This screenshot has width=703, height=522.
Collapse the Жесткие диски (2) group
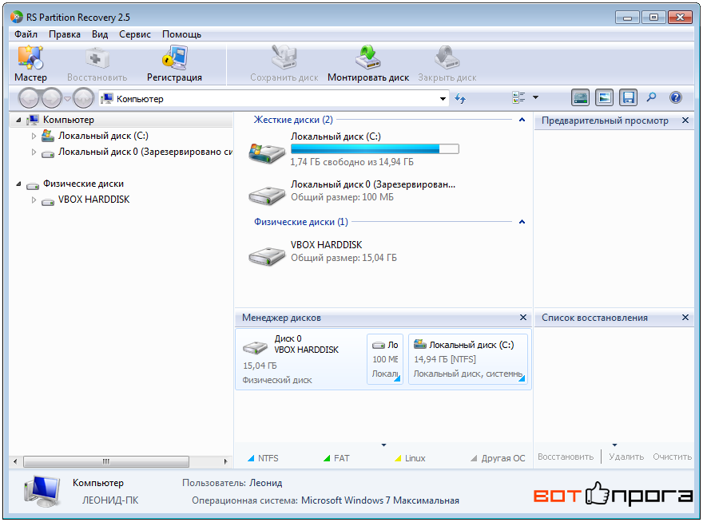coord(522,120)
